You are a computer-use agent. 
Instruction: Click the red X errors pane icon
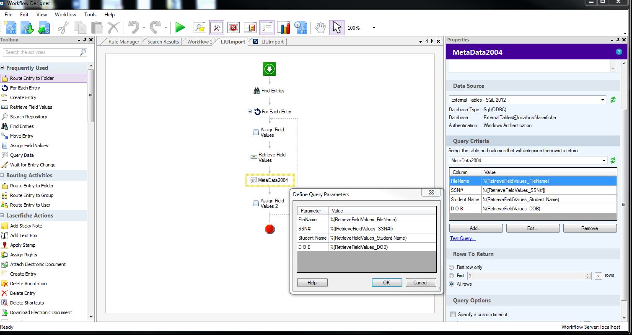[x=233, y=28]
